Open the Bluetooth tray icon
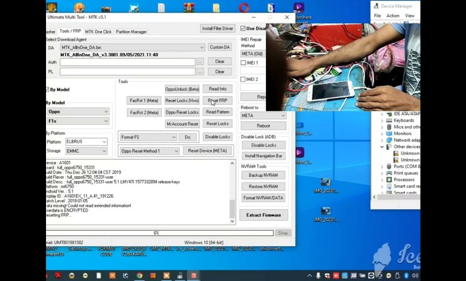 [406, 276]
